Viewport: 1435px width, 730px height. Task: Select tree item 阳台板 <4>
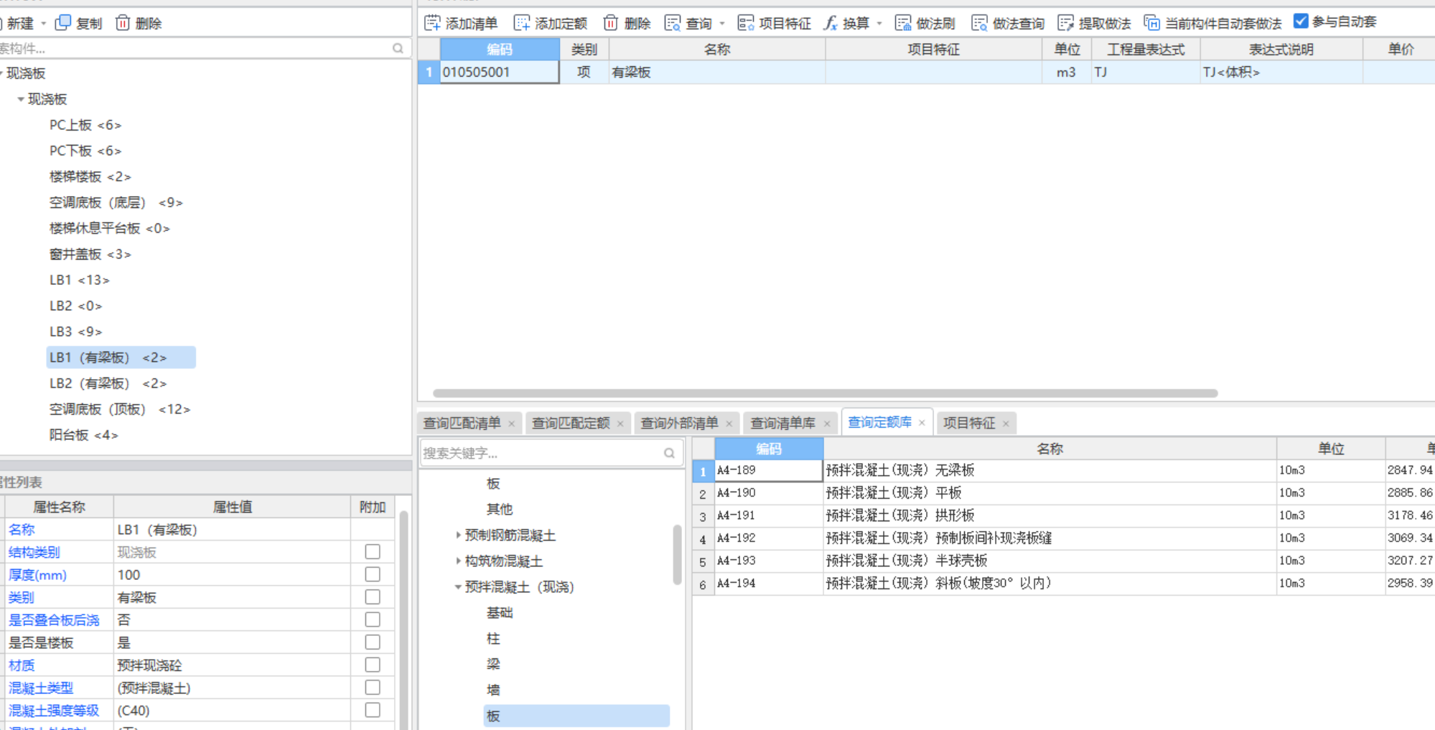[83, 435]
